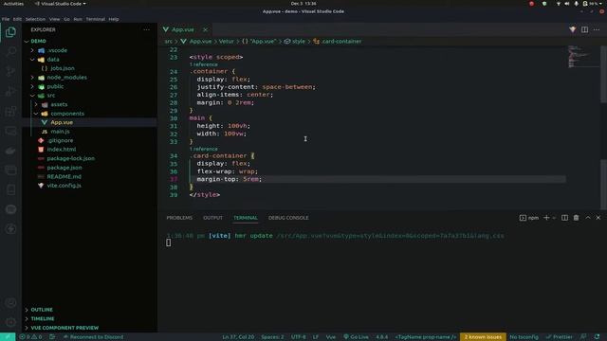Switch to the Problems tab
This screenshot has width=607, height=341.
tap(179, 218)
